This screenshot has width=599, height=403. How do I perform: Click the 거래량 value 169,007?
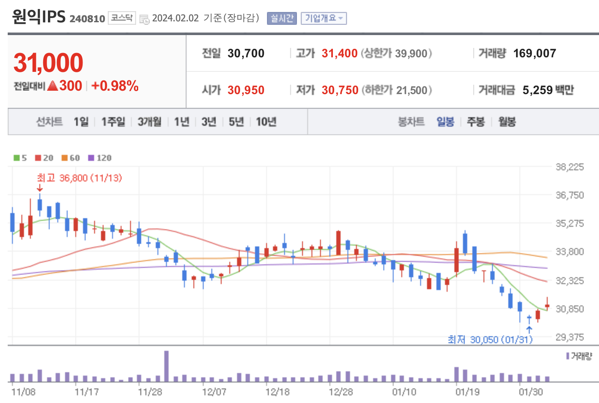534,53
